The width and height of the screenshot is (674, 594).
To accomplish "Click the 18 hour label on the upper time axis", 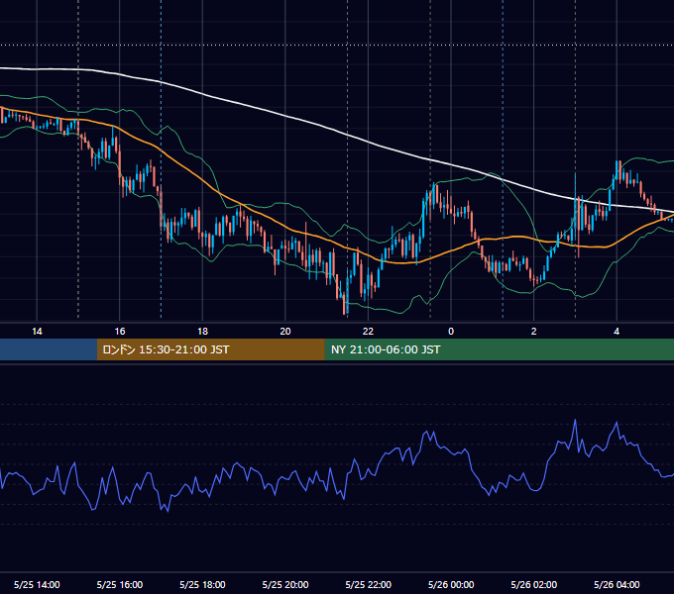I will point(202,332).
